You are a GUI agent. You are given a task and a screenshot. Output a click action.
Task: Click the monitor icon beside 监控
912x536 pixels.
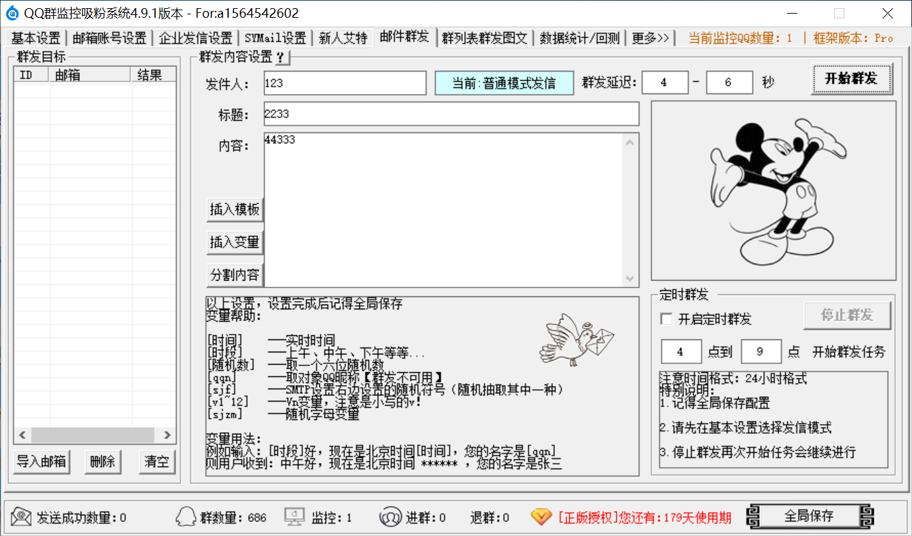tap(295, 518)
